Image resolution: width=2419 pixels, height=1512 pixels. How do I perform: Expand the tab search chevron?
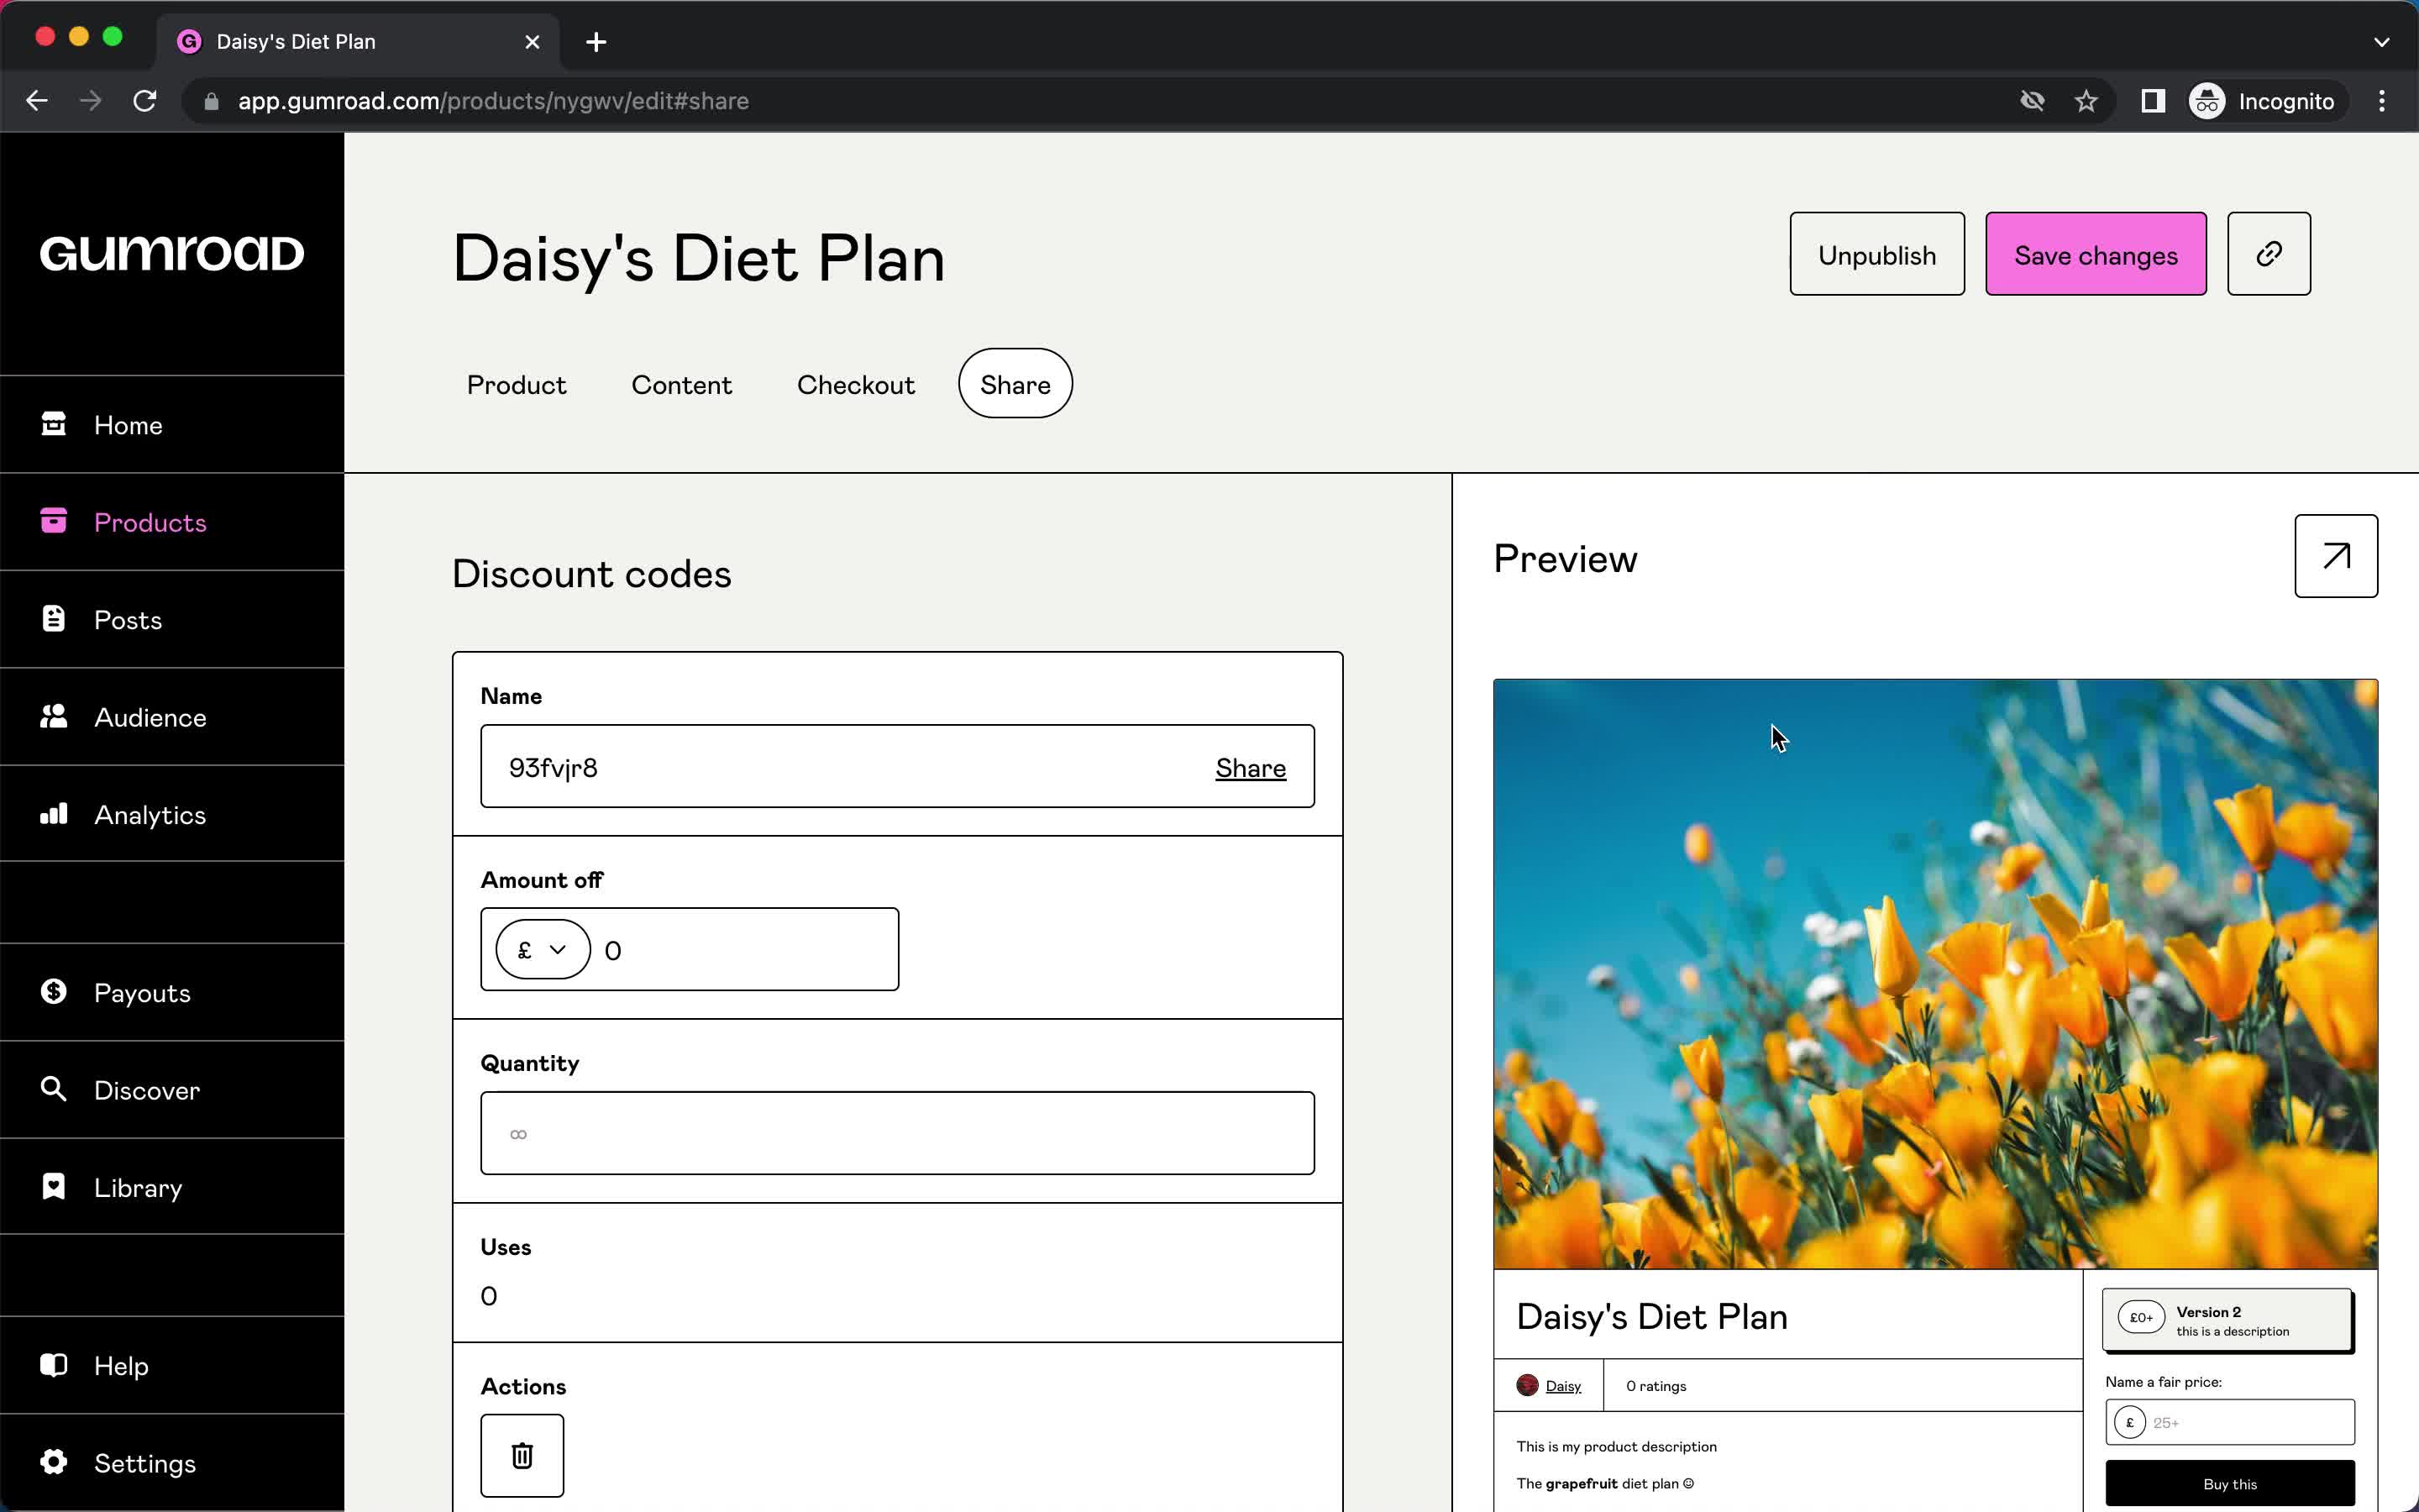coord(2382,42)
